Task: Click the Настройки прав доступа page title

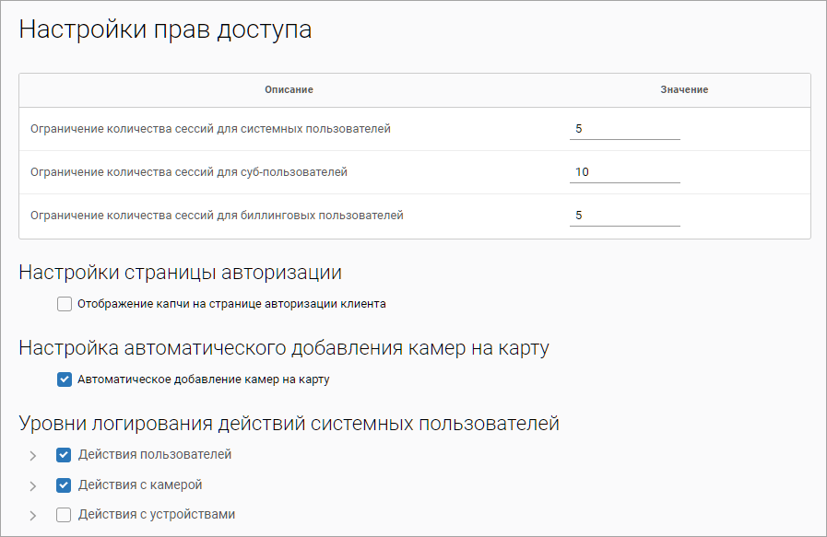Action: 165,29
